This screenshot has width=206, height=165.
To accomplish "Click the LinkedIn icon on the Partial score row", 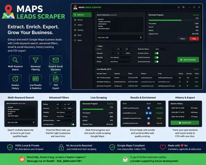I will pyautogui.click(x=149, y=118).
